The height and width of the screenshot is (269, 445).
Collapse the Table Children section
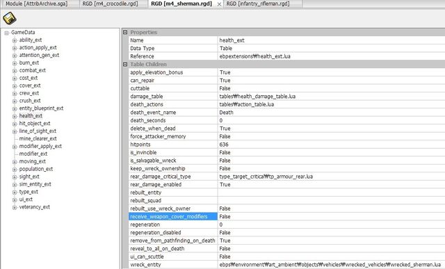(x=125, y=65)
